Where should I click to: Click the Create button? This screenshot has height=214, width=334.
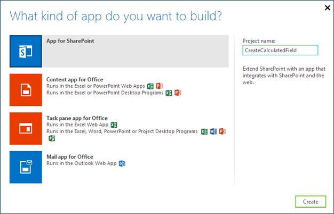(x=311, y=202)
